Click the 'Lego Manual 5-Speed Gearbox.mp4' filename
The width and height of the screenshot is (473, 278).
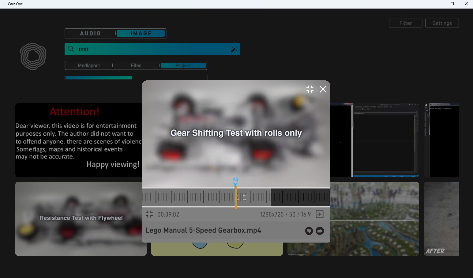pyautogui.click(x=203, y=230)
